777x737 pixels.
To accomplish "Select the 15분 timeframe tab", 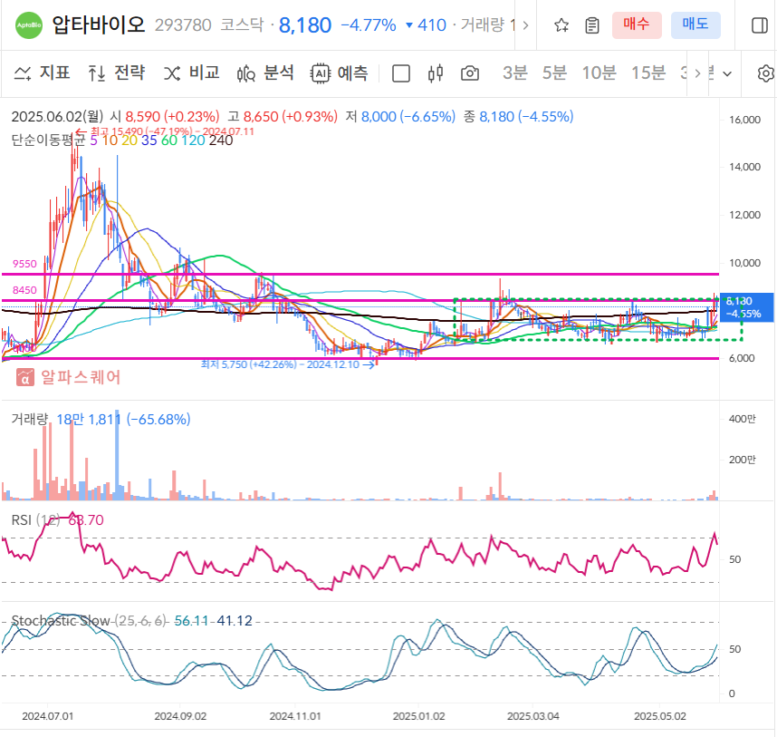I will 648,73.
